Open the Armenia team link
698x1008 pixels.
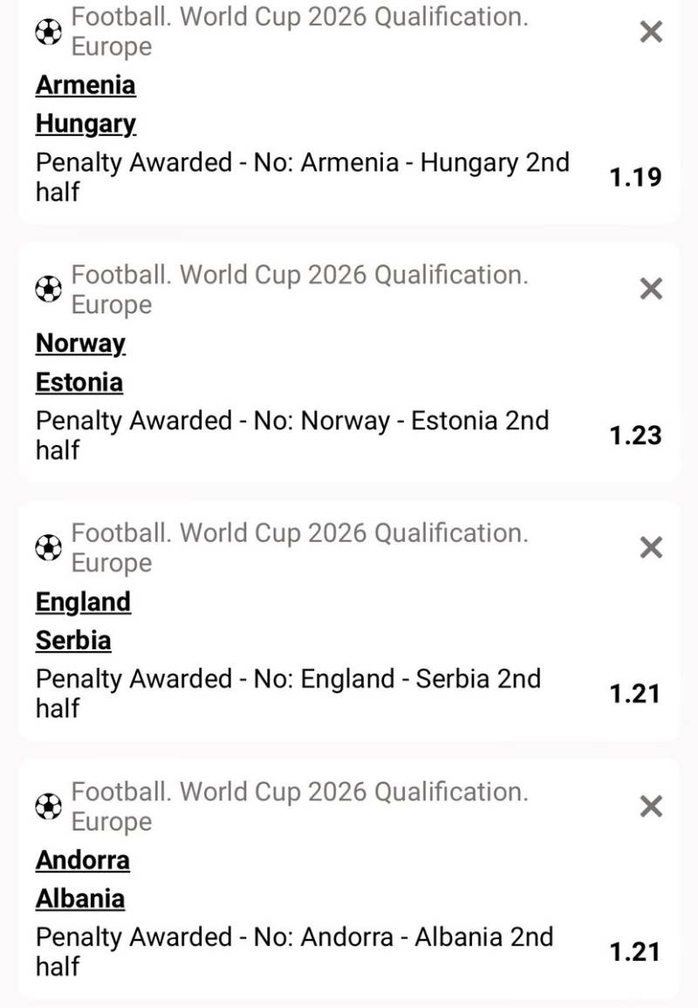coord(86,86)
